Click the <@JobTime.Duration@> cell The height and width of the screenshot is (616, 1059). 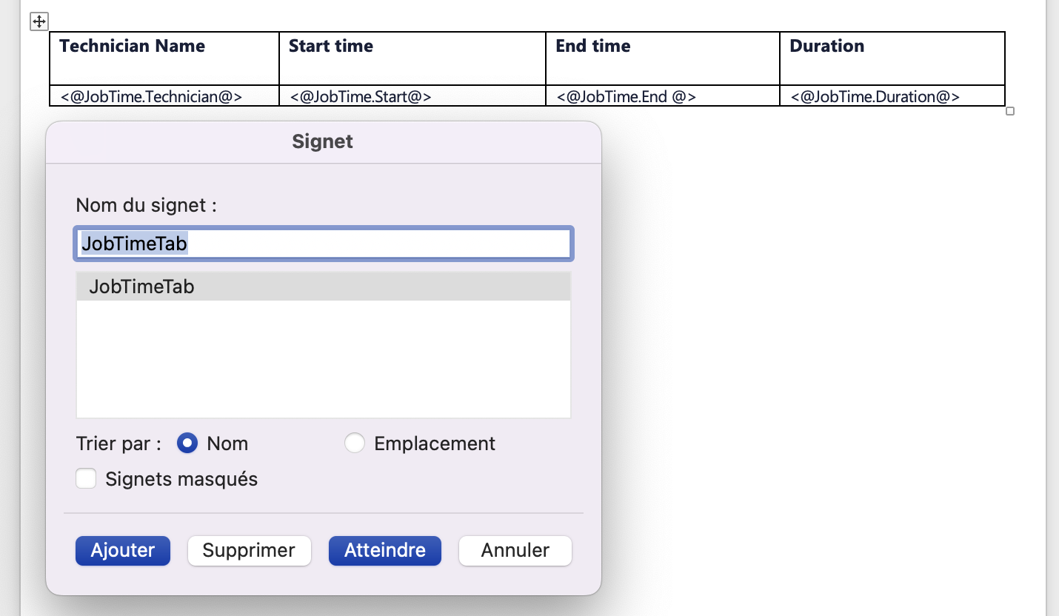[x=892, y=96]
